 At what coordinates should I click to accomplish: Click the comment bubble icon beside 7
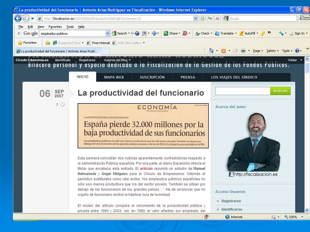pyautogui.click(x=62, y=105)
